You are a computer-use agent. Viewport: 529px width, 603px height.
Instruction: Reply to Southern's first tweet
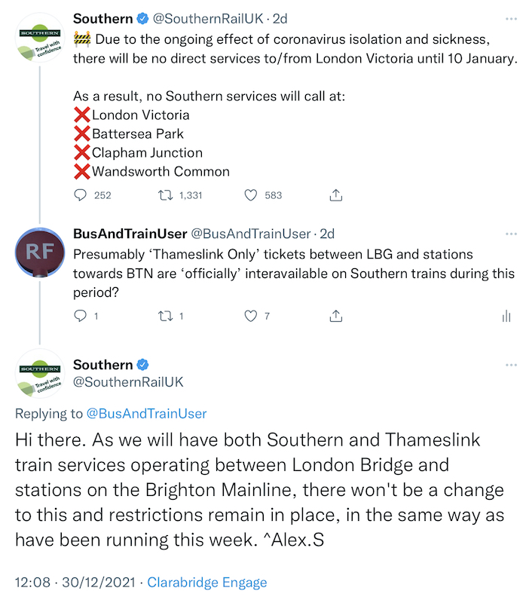pos(81,195)
